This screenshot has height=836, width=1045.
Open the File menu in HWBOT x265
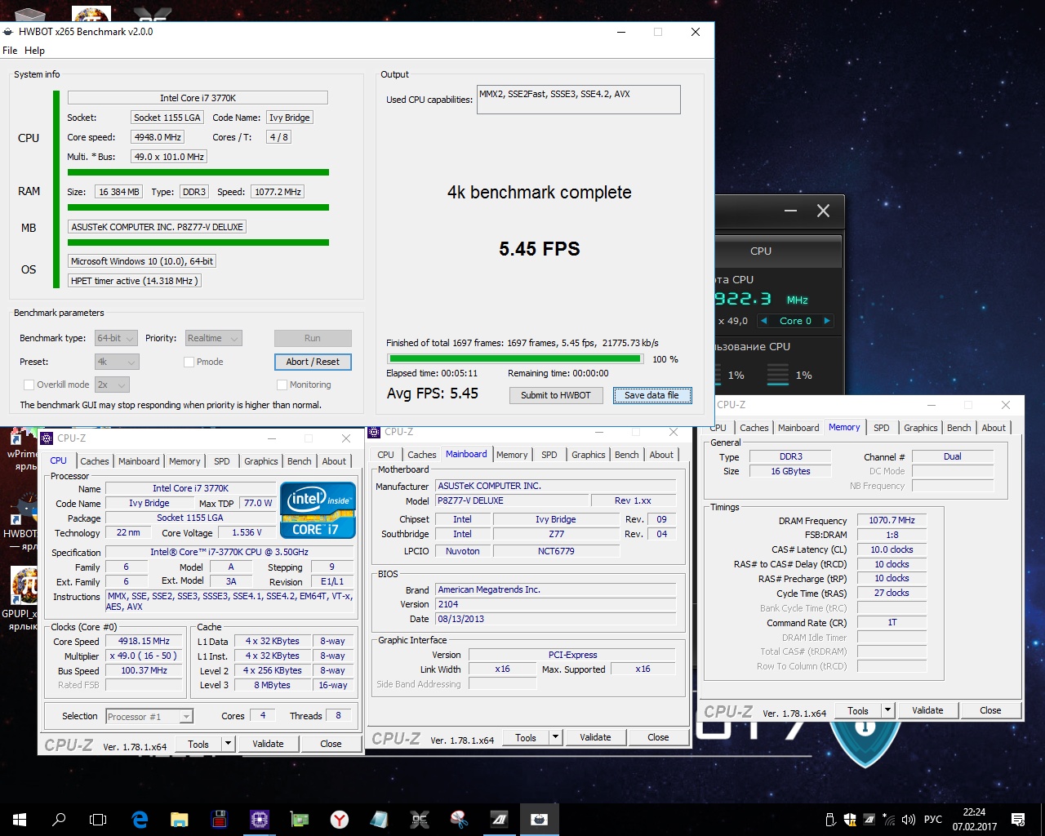[x=10, y=51]
